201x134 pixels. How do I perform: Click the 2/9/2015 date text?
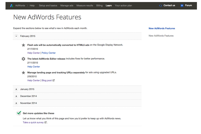pos(32,76)
